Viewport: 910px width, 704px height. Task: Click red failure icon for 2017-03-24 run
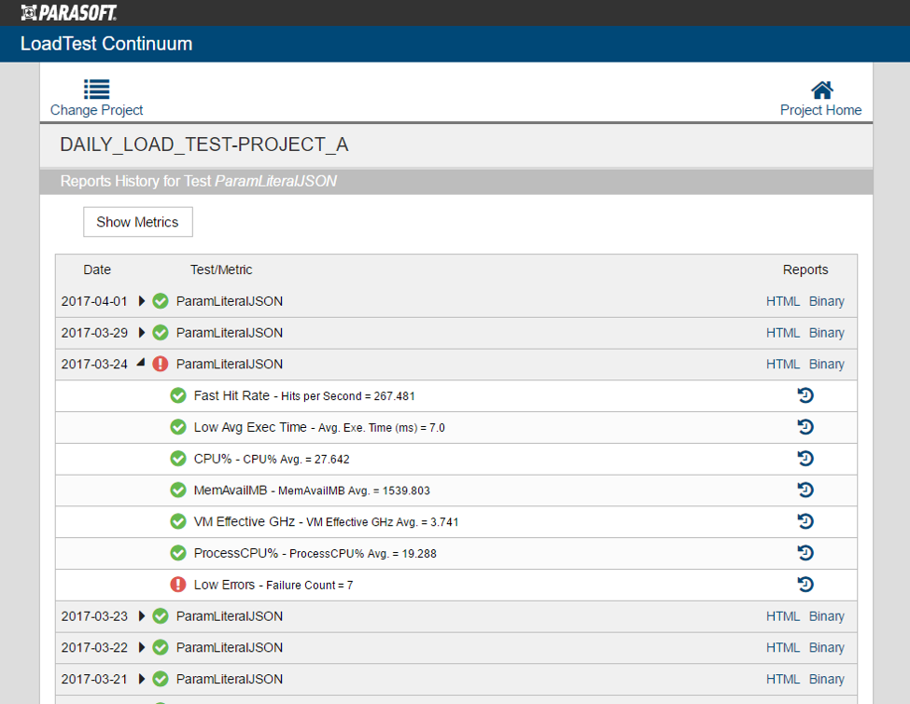[161, 364]
